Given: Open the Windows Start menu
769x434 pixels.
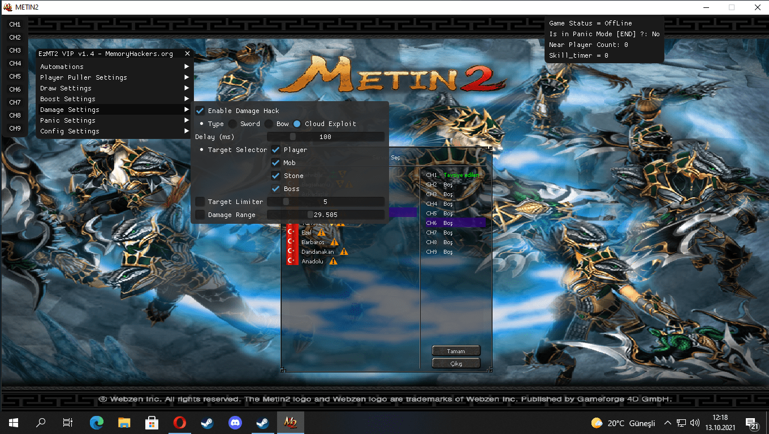Looking at the screenshot, I should 13,423.
